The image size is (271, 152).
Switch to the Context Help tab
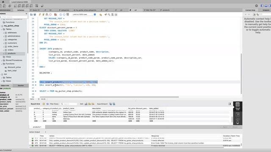[250, 10]
